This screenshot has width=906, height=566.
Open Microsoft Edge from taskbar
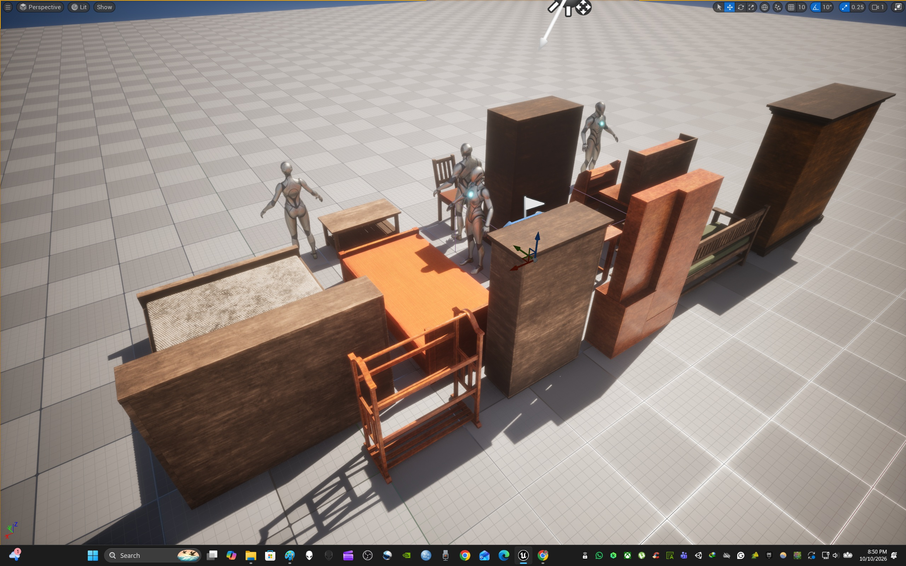point(504,555)
